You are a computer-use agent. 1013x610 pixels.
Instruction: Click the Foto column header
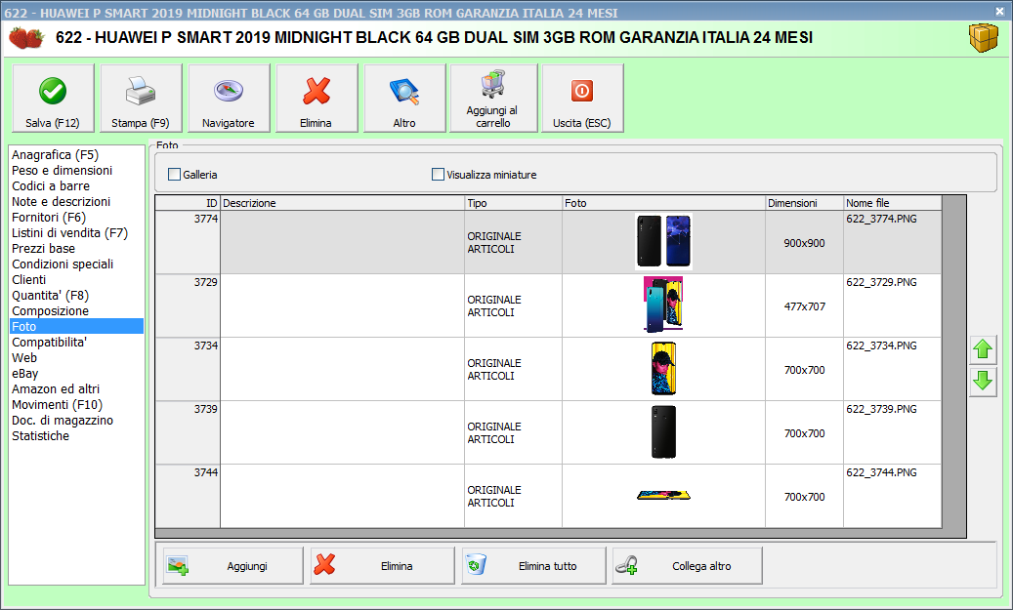(x=664, y=203)
